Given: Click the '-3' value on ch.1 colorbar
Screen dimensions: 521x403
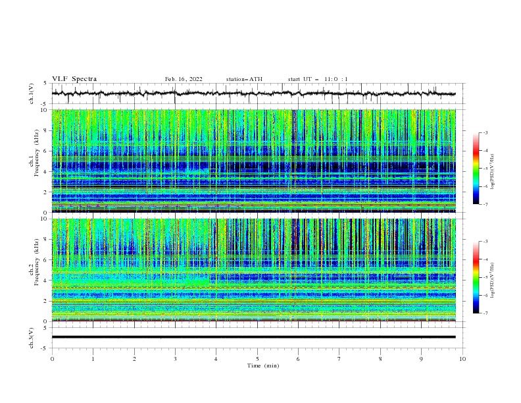Looking at the screenshot, I should coord(485,132).
